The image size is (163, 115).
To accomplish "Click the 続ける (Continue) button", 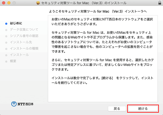I will 143,109.
